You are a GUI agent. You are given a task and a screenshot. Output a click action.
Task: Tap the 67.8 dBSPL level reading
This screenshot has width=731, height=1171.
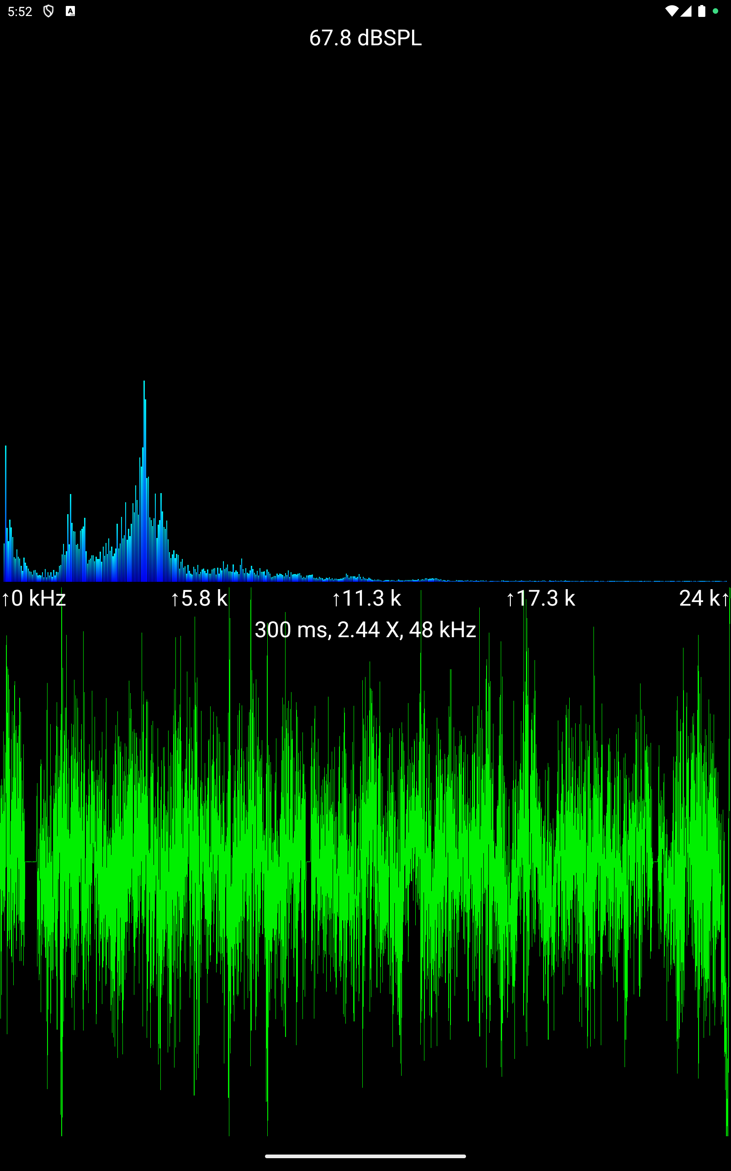(365, 38)
